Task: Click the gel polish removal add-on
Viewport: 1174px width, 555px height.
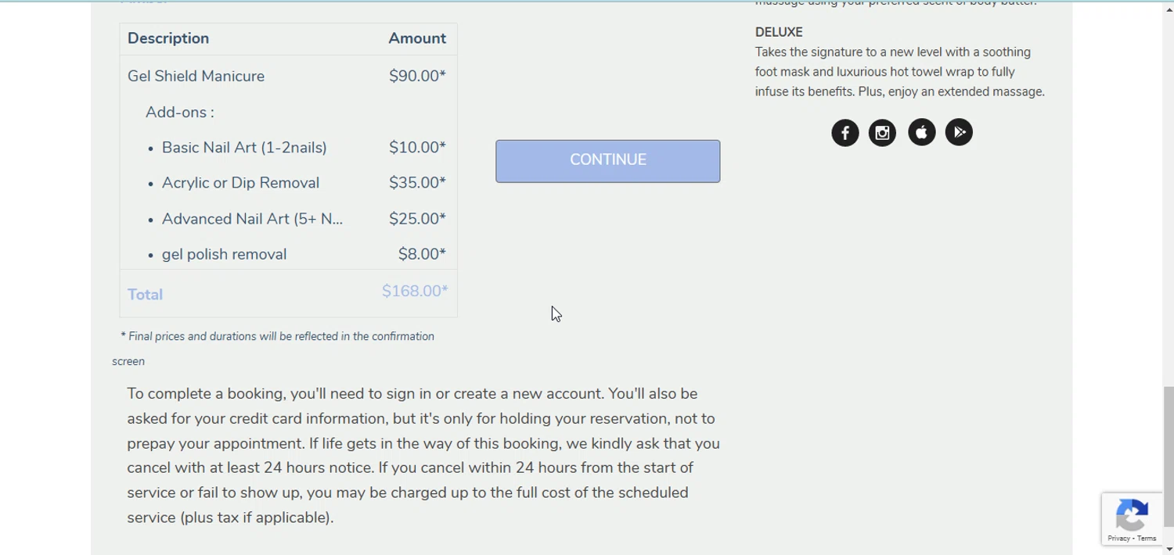Action: pyautogui.click(x=224, y=254)
